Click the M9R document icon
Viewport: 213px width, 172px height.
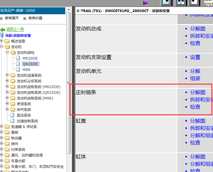18,69
